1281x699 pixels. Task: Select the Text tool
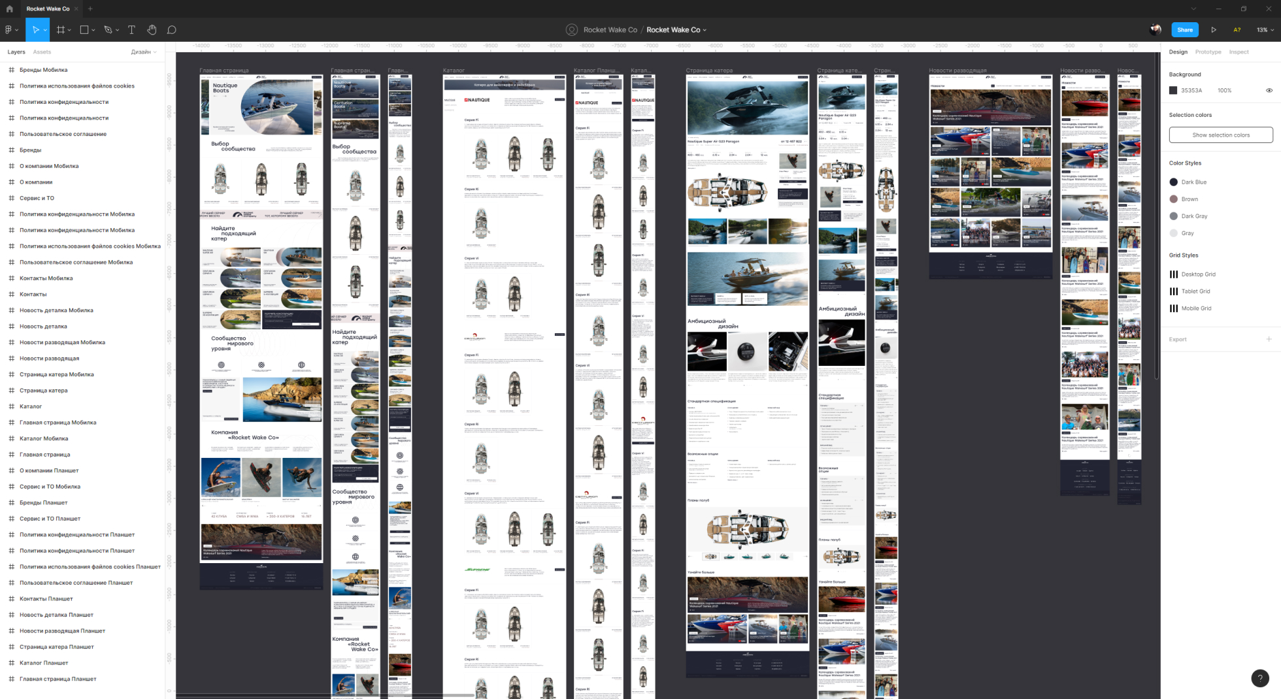point(131,30)
